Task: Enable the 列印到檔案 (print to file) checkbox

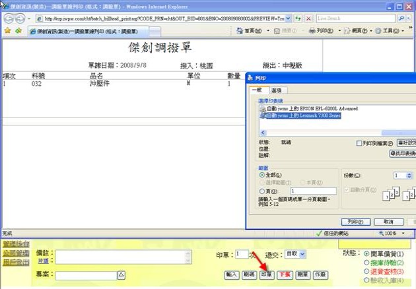Action: coord(359,143)
